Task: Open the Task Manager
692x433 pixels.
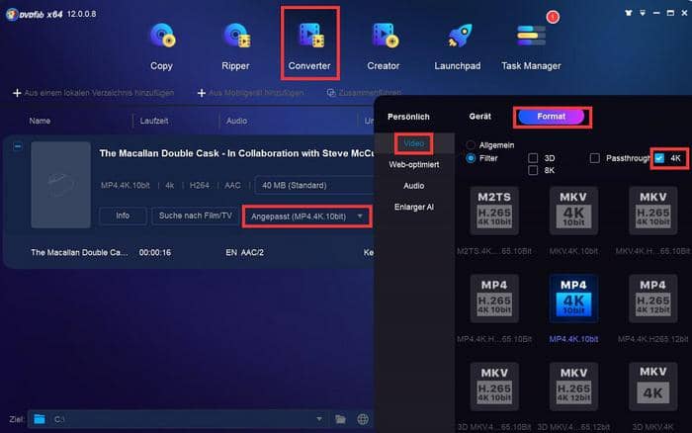Action: coord(531,45)
